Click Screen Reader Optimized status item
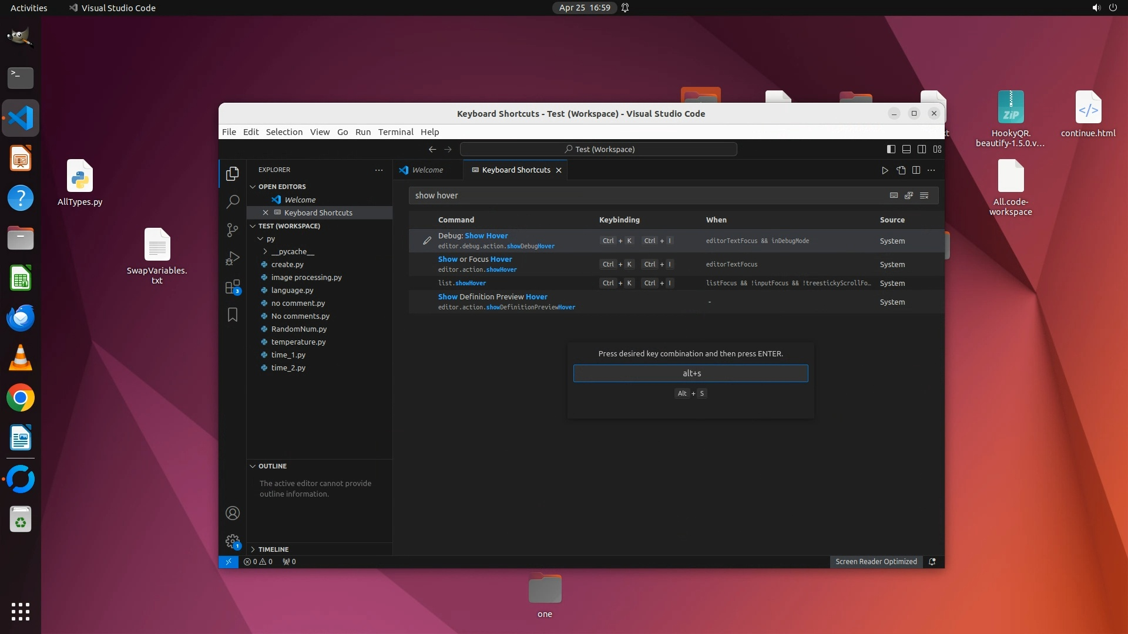This screenshot has width=1128, height=634. pos(875,562)
